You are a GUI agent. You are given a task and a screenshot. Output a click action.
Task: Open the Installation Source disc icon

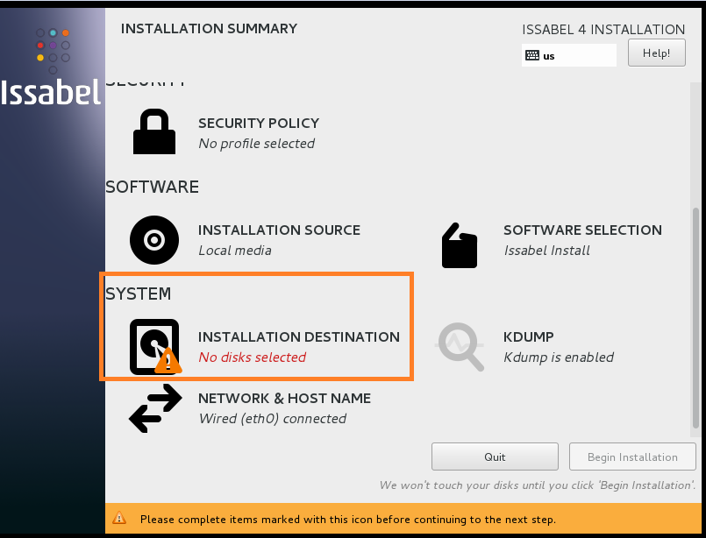tap(153, 239)
